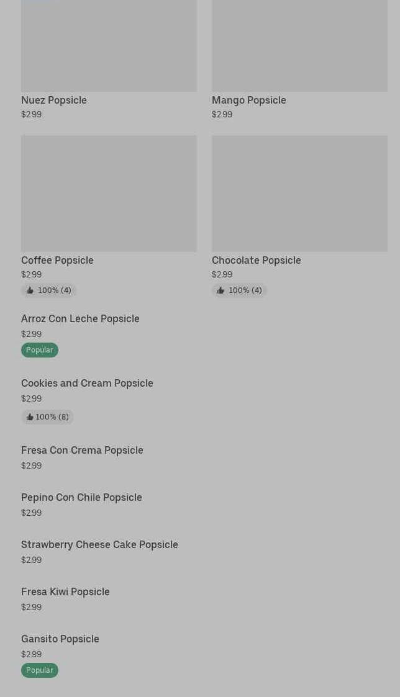Open Arroz Con Leche Popsicle item
The image size is (400, 697).
pyautogui.click(x=80, y=319)
